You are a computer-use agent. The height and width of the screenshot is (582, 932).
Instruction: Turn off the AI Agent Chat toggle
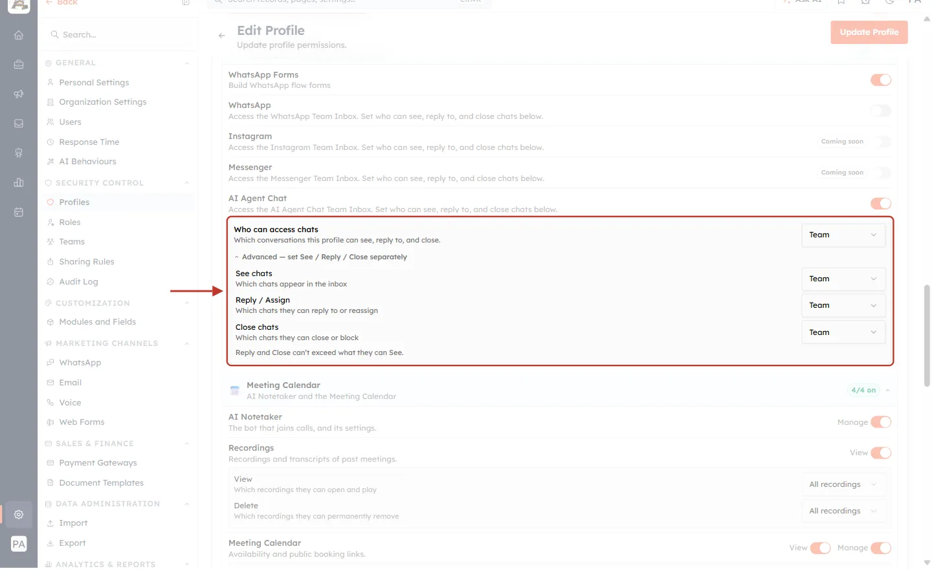coord(881,204)
